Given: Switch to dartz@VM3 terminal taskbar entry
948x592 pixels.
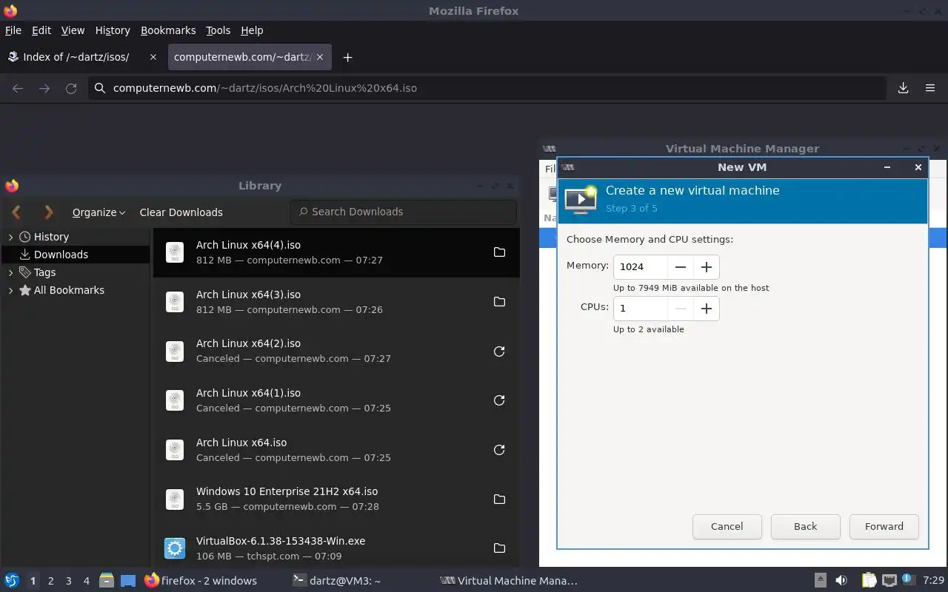Looking at the screenshot, I should [x=337, y=581].
